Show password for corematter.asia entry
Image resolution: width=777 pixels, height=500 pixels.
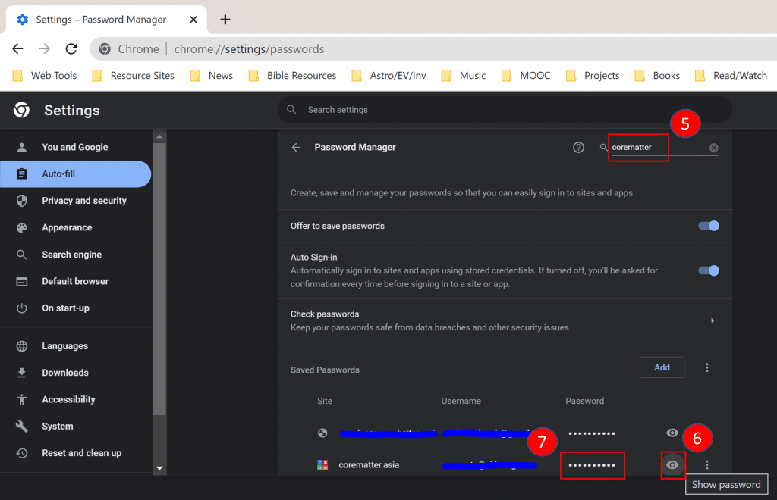click(x=672, y=465)
